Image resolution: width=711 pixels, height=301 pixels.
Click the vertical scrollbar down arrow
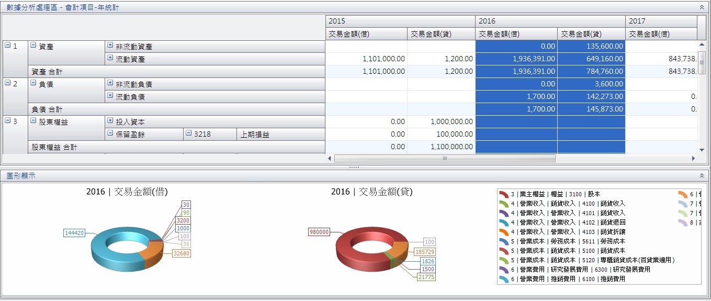click(702, 150)
